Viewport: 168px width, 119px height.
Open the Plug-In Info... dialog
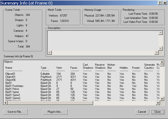pyautogui.click(x=55, y=112)
